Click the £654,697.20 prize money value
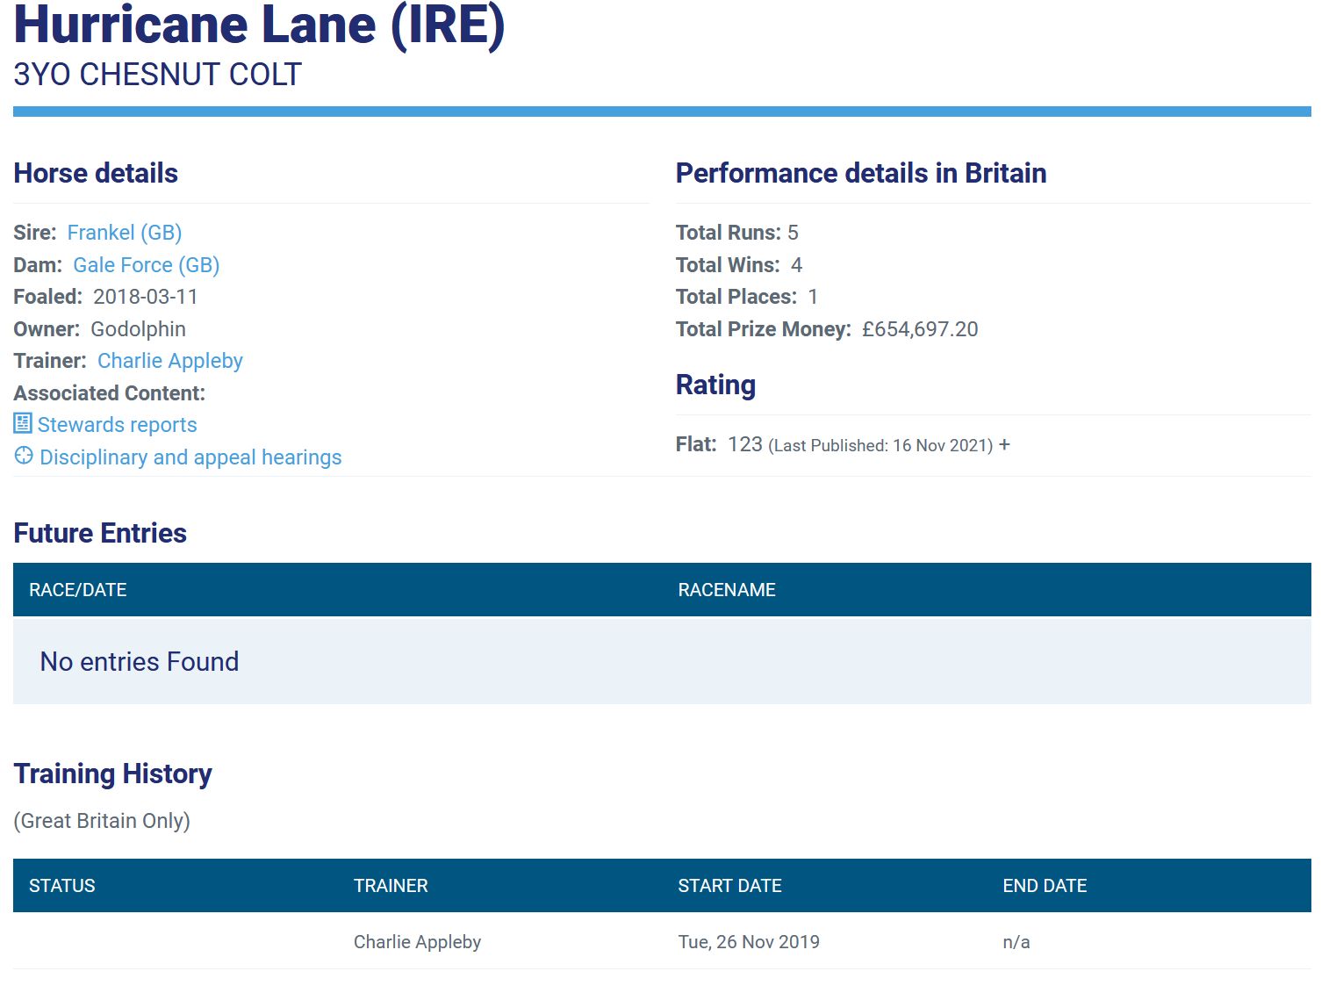1343x993 pixels. tap(920, 329)
